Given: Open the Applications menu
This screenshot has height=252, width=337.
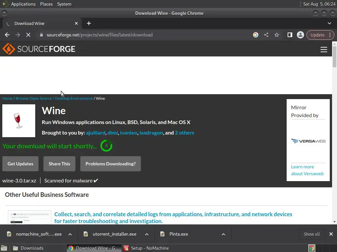Looking at the screenshot, I should pyautogui.click(x=23, y=4).
